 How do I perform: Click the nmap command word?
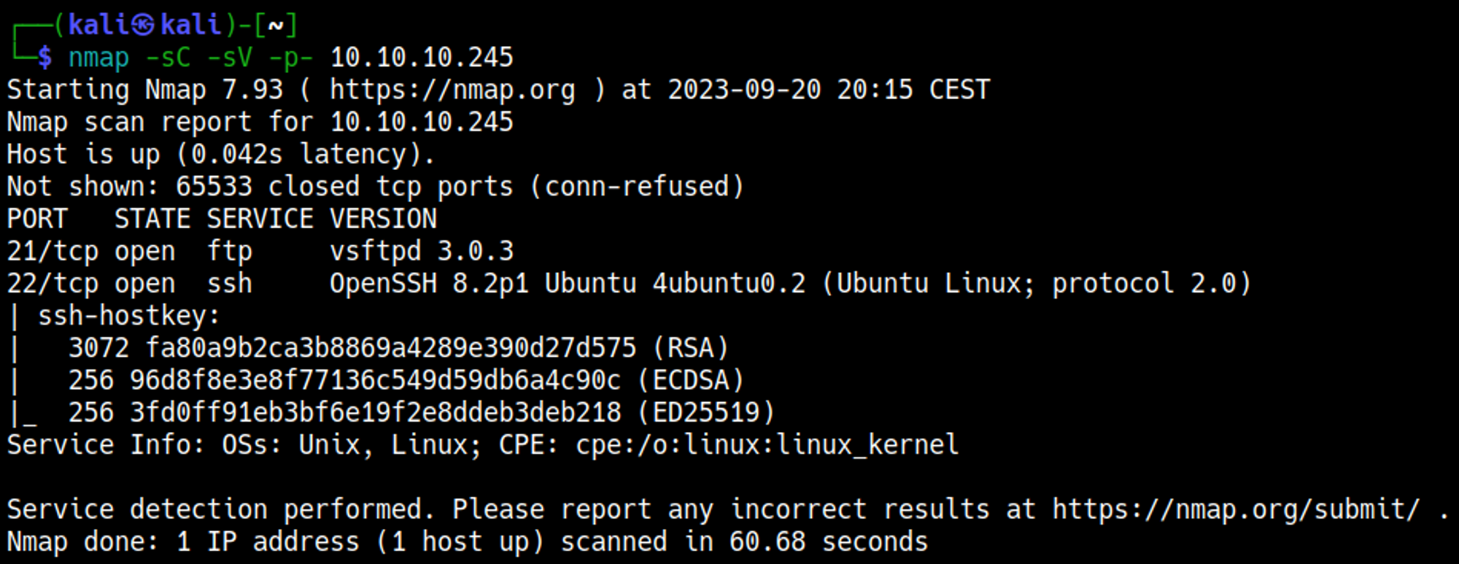(x=98, y=58)
